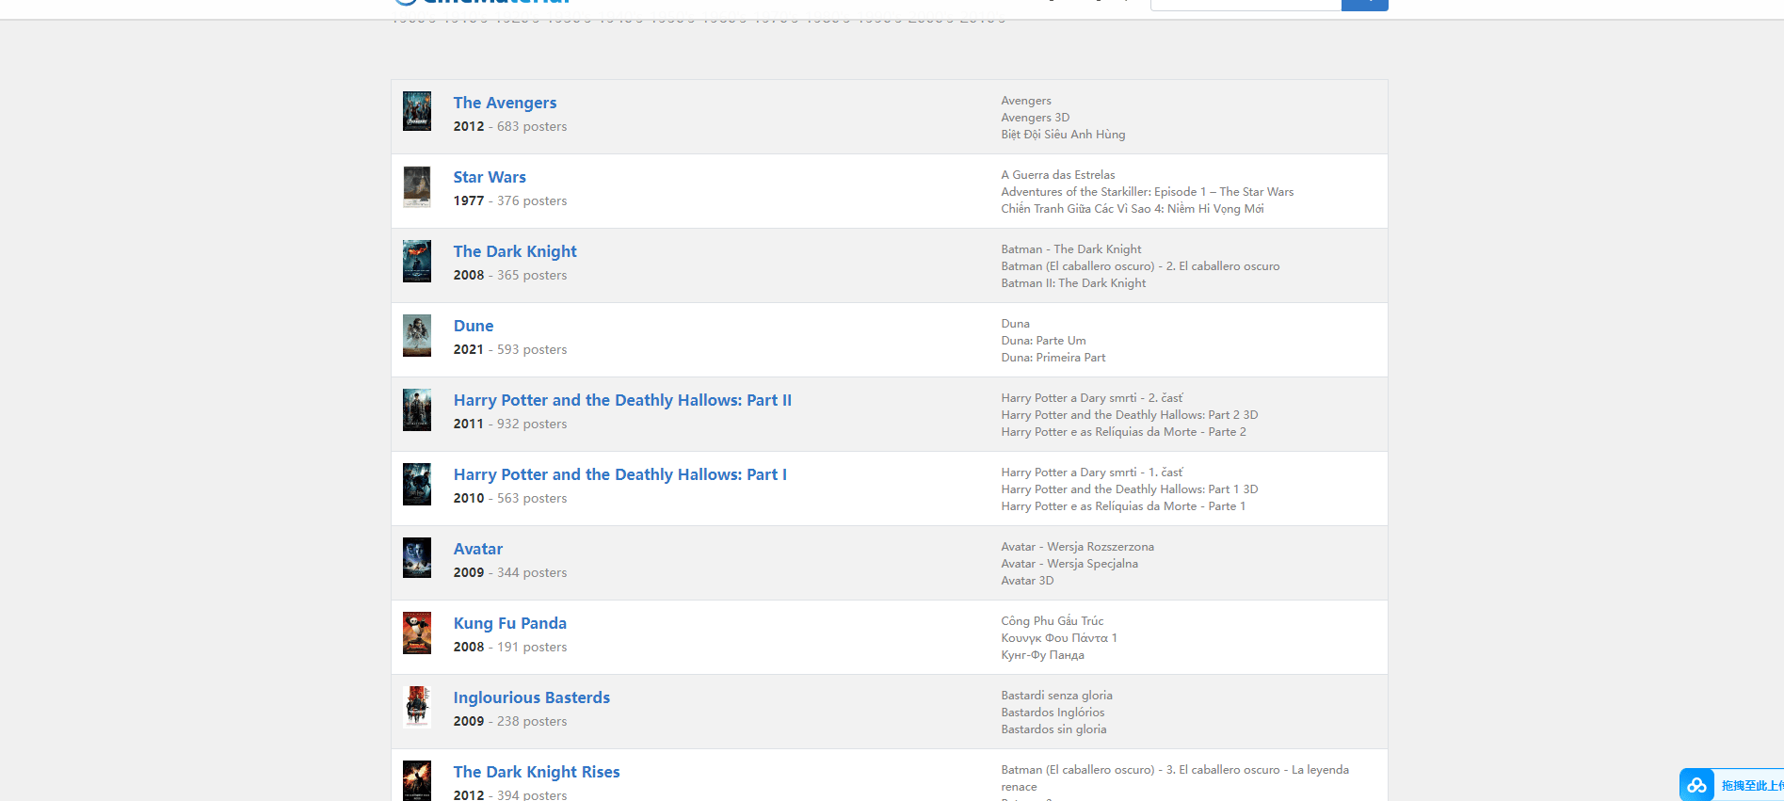Click "1977 - 376 posters" under Star Wars

pyautogui.click(x=510, y=200)
